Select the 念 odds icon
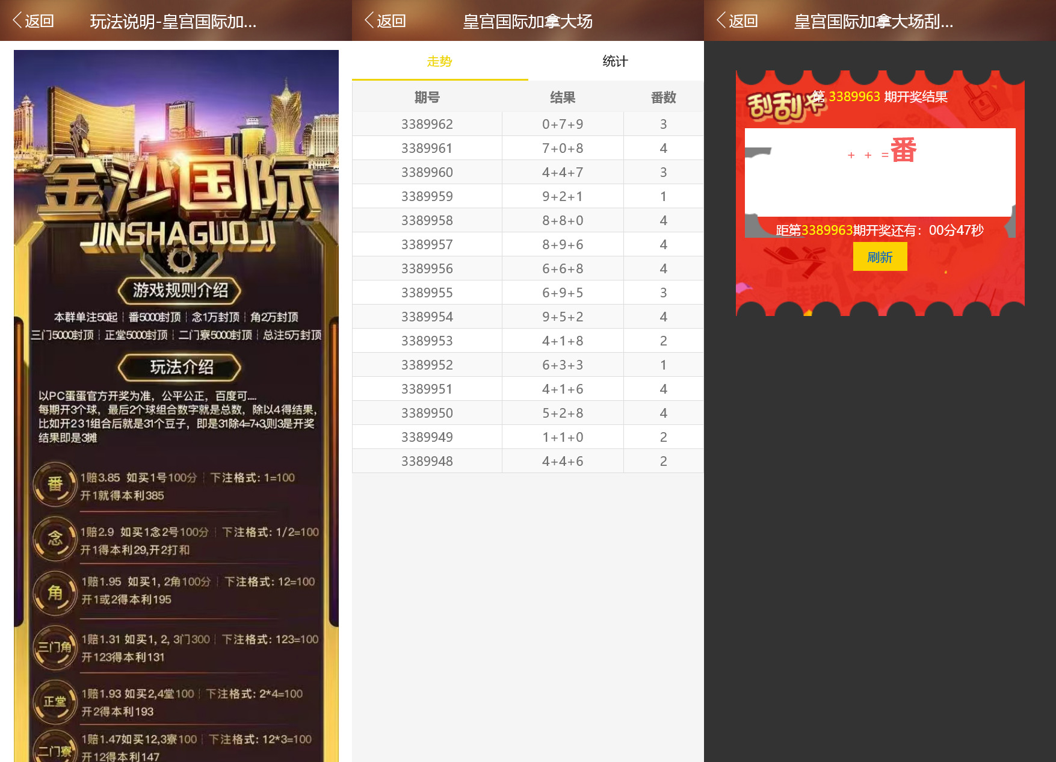 click(x=54, y=539)
